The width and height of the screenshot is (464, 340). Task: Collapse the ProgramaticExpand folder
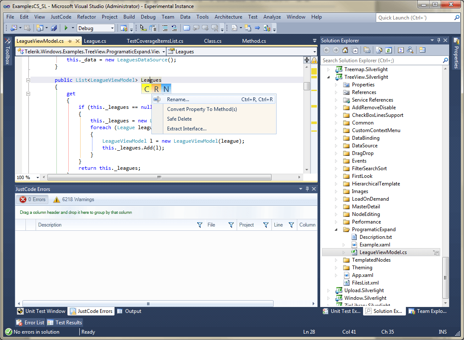[336, 229]
